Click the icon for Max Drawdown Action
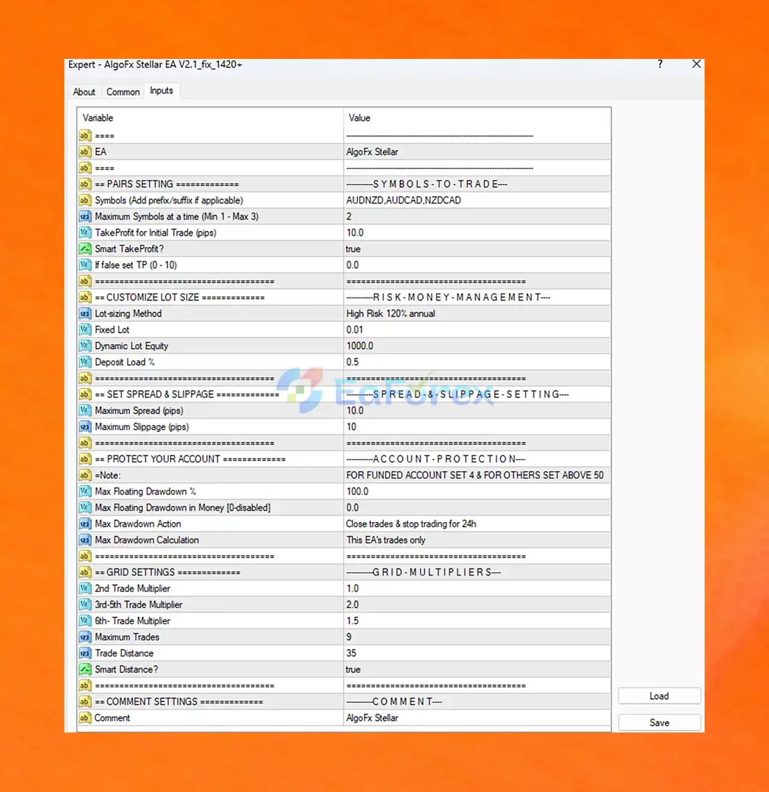 point(85,524)
